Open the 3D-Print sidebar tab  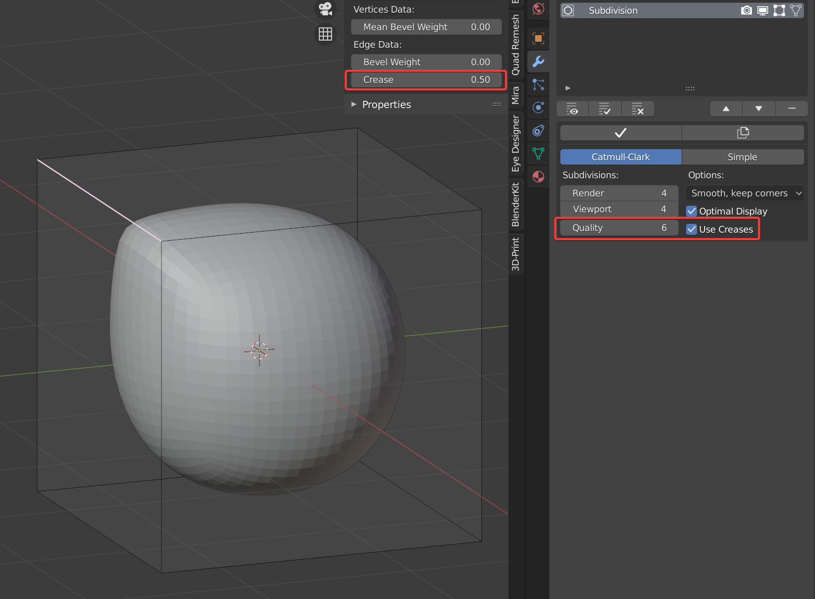(515, 253)
